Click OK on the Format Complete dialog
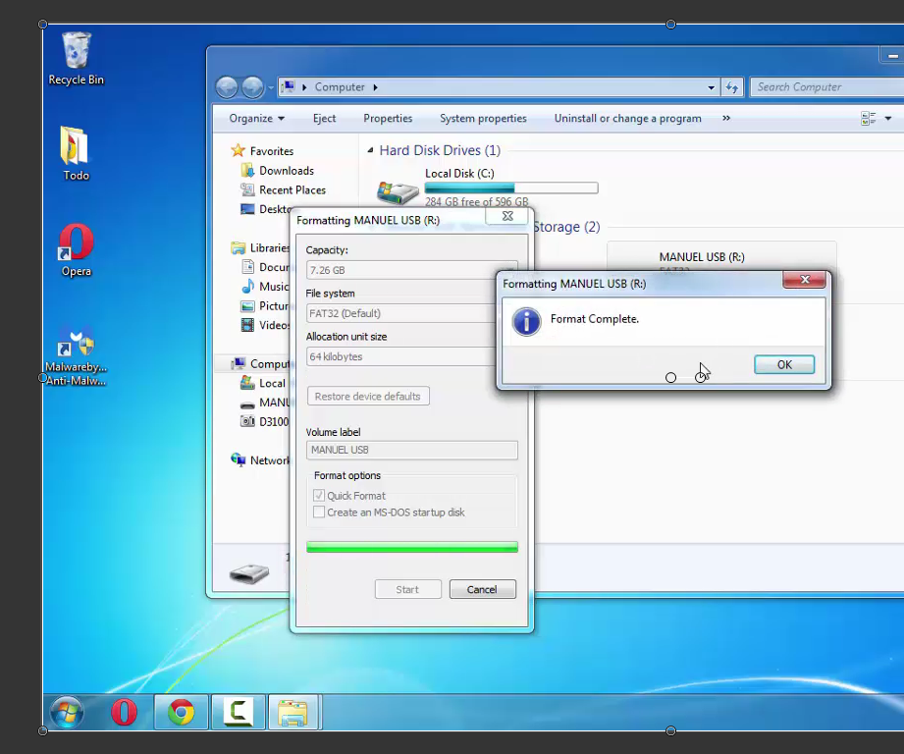 [783, 364]
